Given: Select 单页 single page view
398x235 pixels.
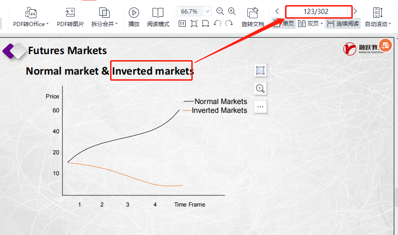Looking at the screenshot, I should tap(284, 23).
